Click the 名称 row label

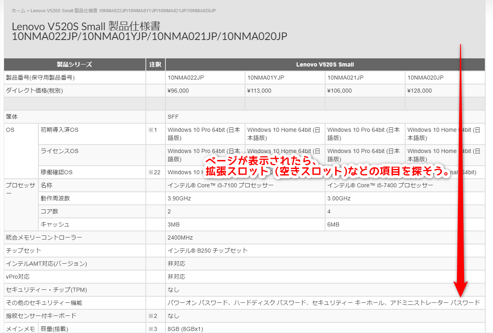[x=47, y=185]
